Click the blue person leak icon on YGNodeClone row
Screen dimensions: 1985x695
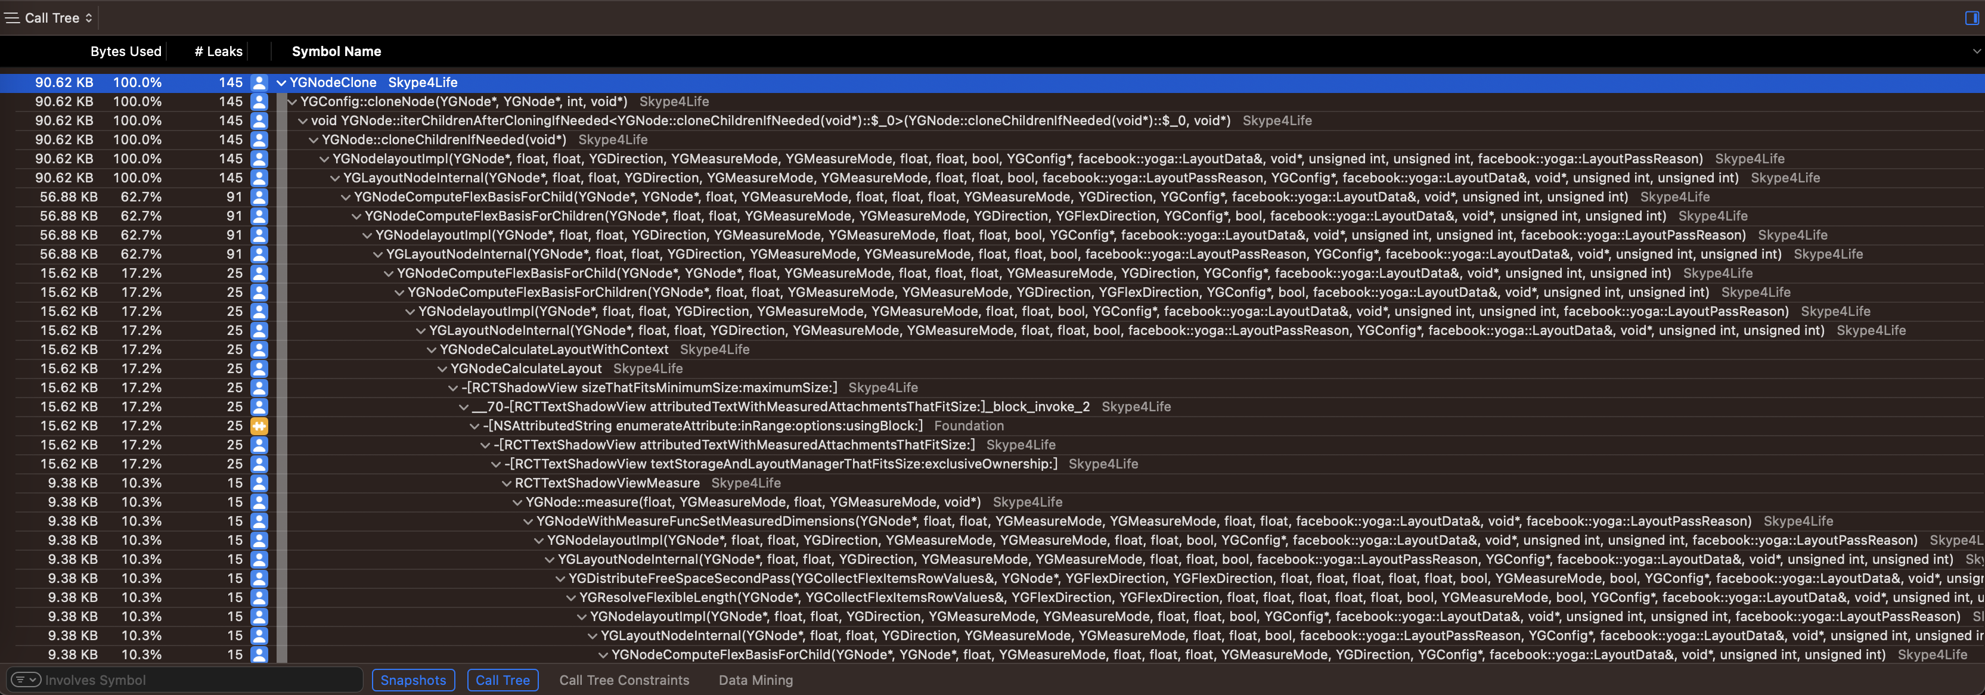(260, 82)
